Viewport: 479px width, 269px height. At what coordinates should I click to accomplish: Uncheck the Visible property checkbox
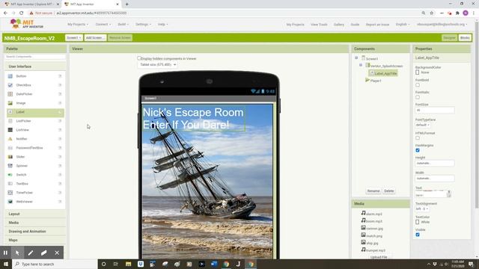point(418,235)
